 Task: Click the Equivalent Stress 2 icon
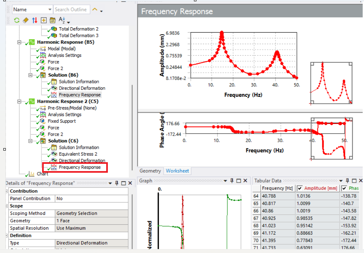coord(54,154)
